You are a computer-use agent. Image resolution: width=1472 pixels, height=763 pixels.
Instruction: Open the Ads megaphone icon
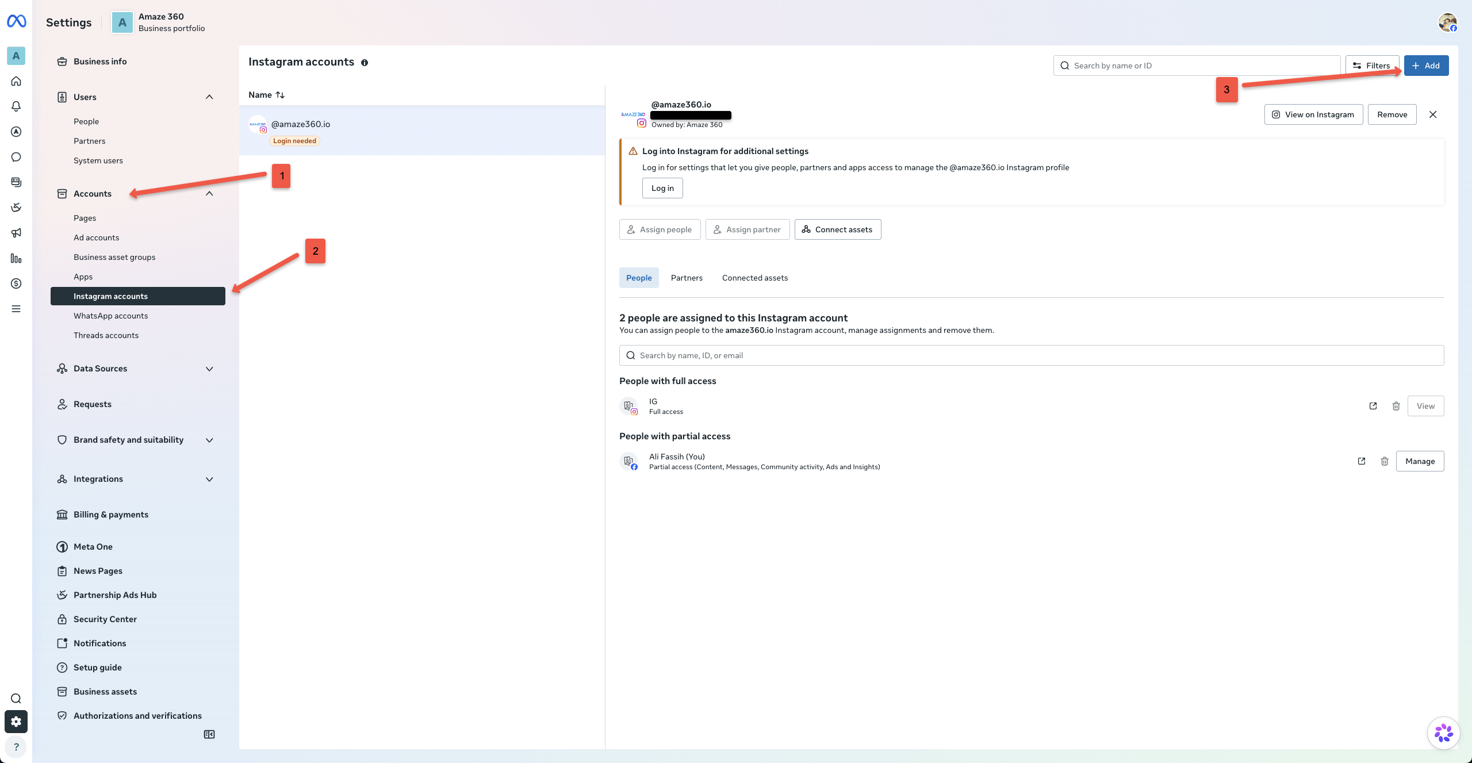[16, 233]
